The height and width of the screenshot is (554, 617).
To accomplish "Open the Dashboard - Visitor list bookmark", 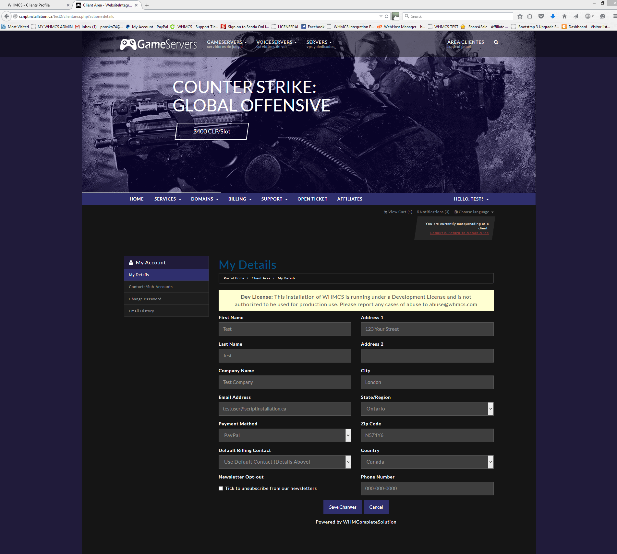I will coord(586,27).
